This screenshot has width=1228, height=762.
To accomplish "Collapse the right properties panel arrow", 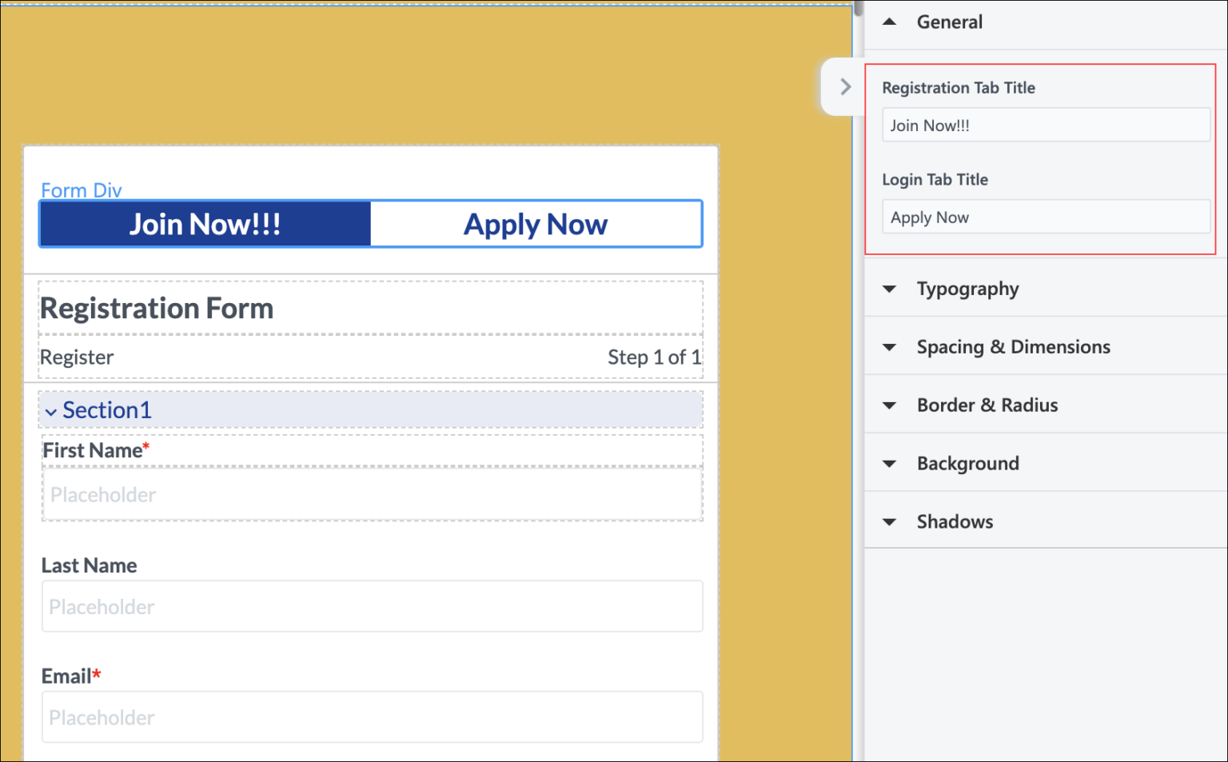I will [845, 86].
